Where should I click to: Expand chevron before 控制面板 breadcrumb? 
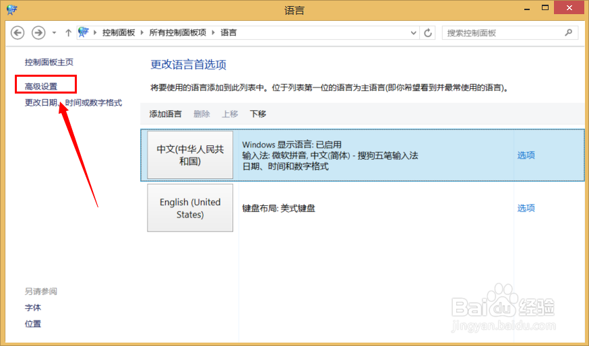coord(95,33)
